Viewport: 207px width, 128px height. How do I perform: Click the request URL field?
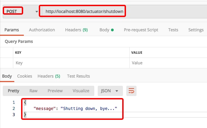pos(124,11)
